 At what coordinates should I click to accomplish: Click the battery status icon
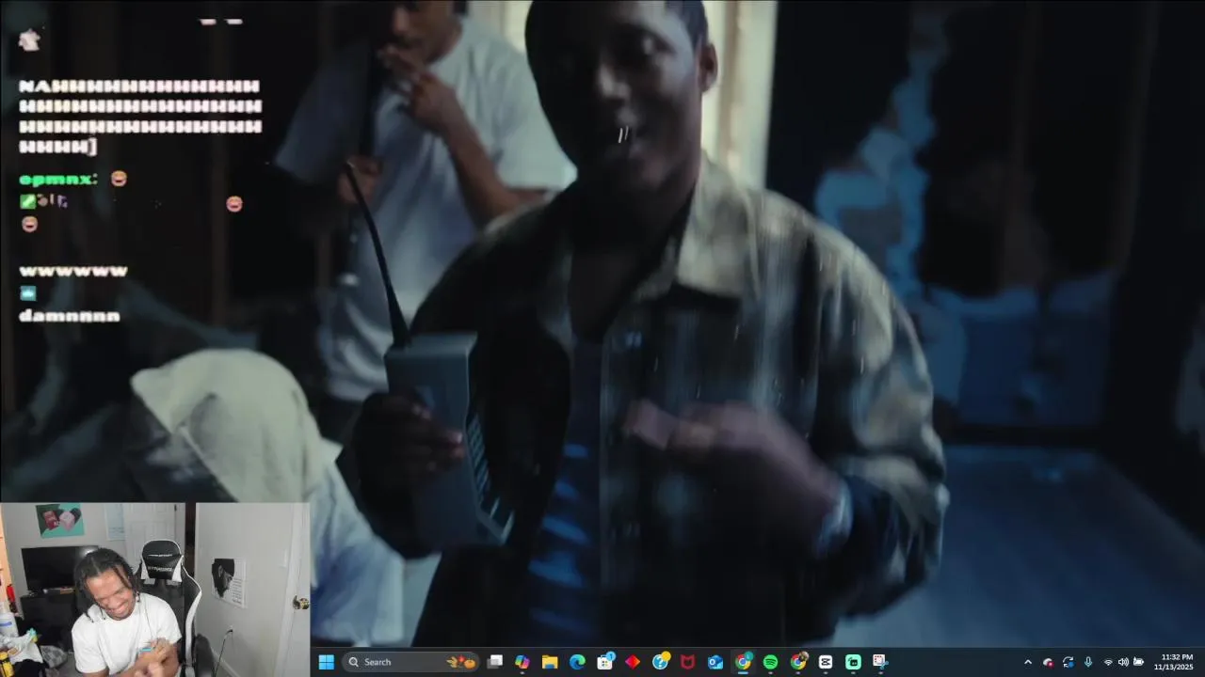pos(1138,662)
